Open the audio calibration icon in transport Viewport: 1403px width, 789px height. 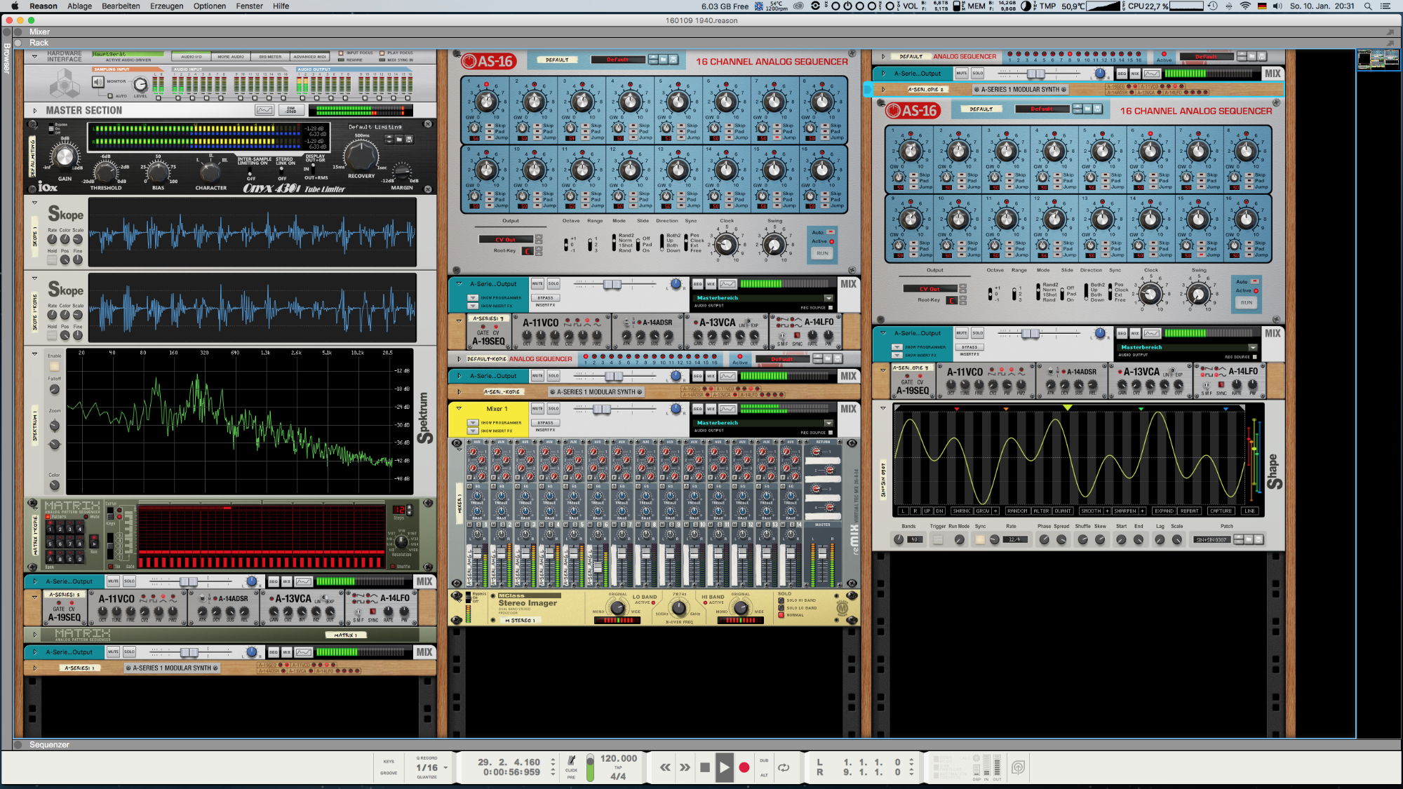[1019, 767]
